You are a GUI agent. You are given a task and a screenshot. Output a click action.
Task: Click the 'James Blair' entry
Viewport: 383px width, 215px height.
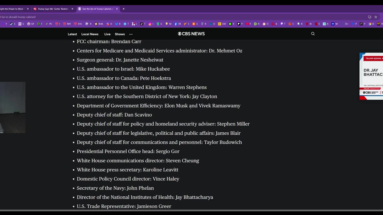159,133
